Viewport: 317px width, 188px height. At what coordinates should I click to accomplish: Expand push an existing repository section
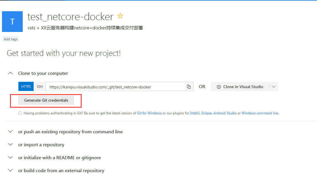click(10, 132)
